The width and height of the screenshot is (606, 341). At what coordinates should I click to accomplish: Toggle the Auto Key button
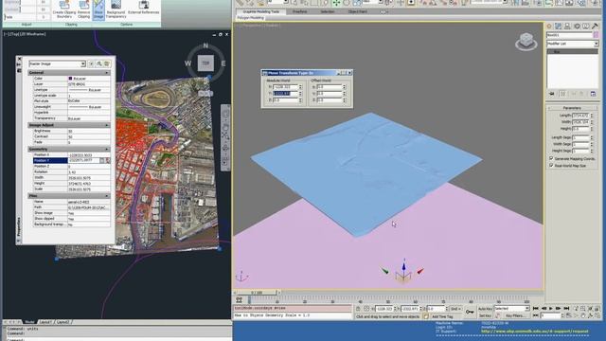(x=485, y=309)
